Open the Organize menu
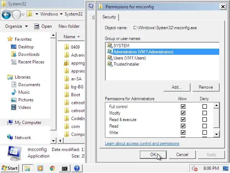 [x=16, y=26]
